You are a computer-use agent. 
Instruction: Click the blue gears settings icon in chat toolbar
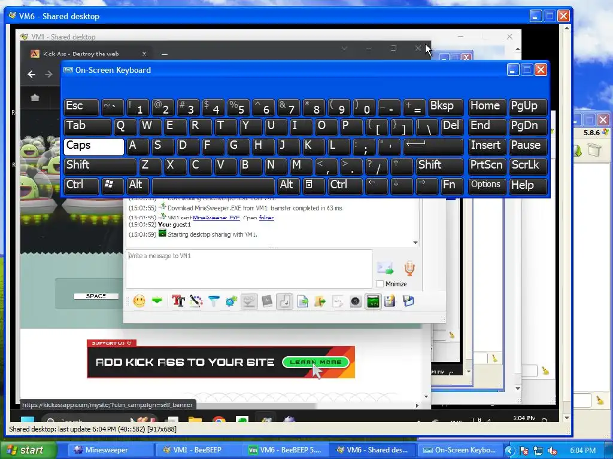pos(232,301)
